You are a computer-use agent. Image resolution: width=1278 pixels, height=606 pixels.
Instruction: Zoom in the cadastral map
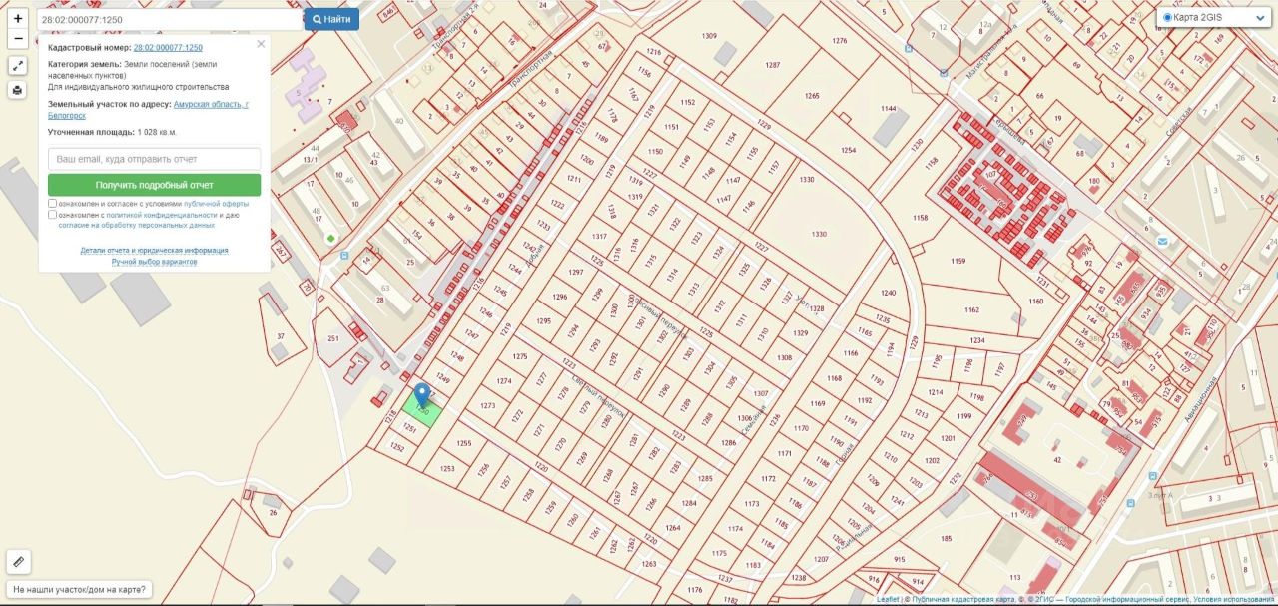pyautogui.click(x=18, y=18)
